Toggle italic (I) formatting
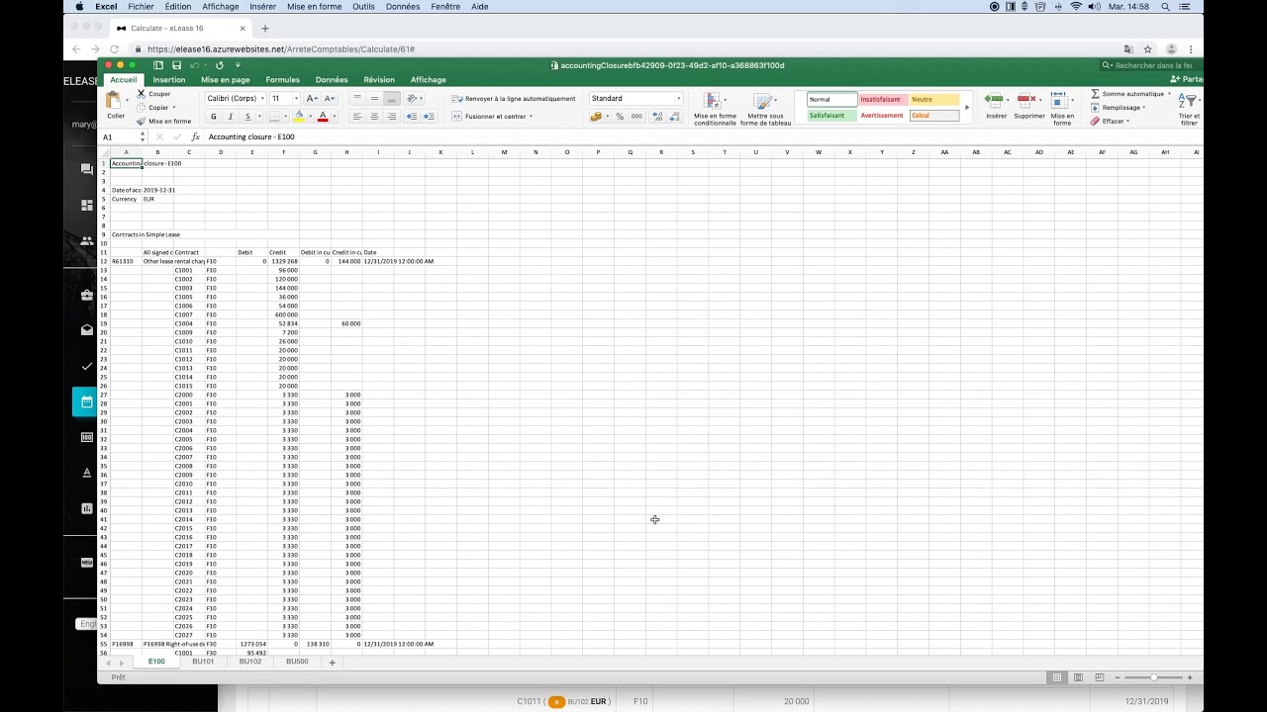This screenshot has height=712, width=1267. click(x=231, y=117)
